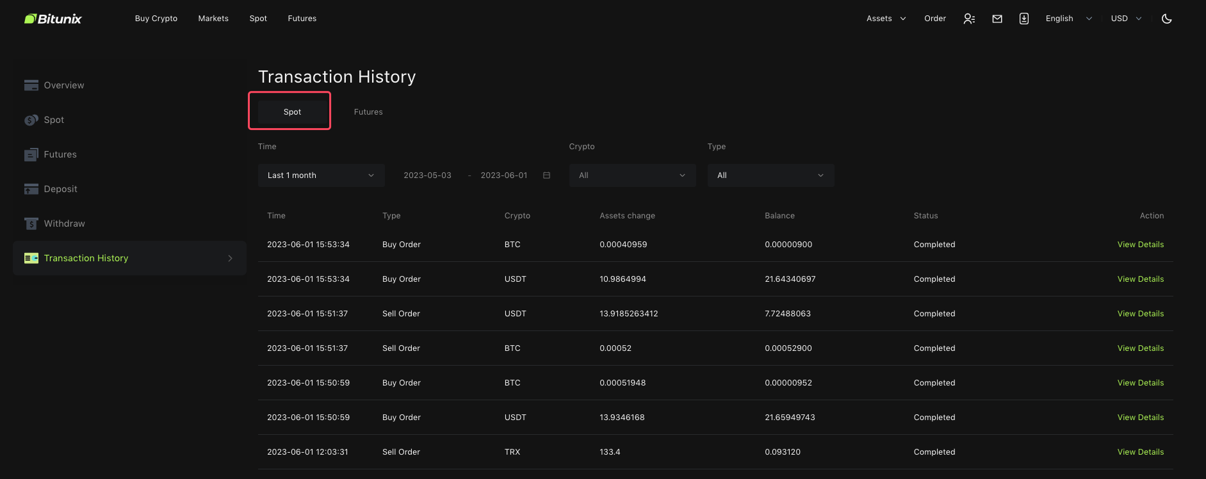1206x479 pixels.
Task: Click balance value 21.64340697
Action: 790,279
